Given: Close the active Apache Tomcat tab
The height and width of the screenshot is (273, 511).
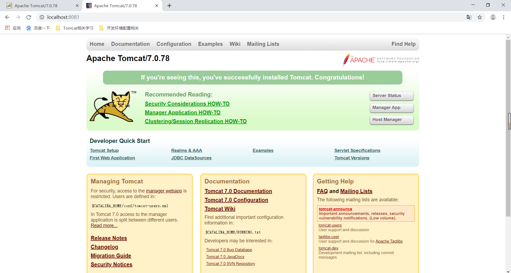Looking at the screenshot, I should tap(157, 6).
